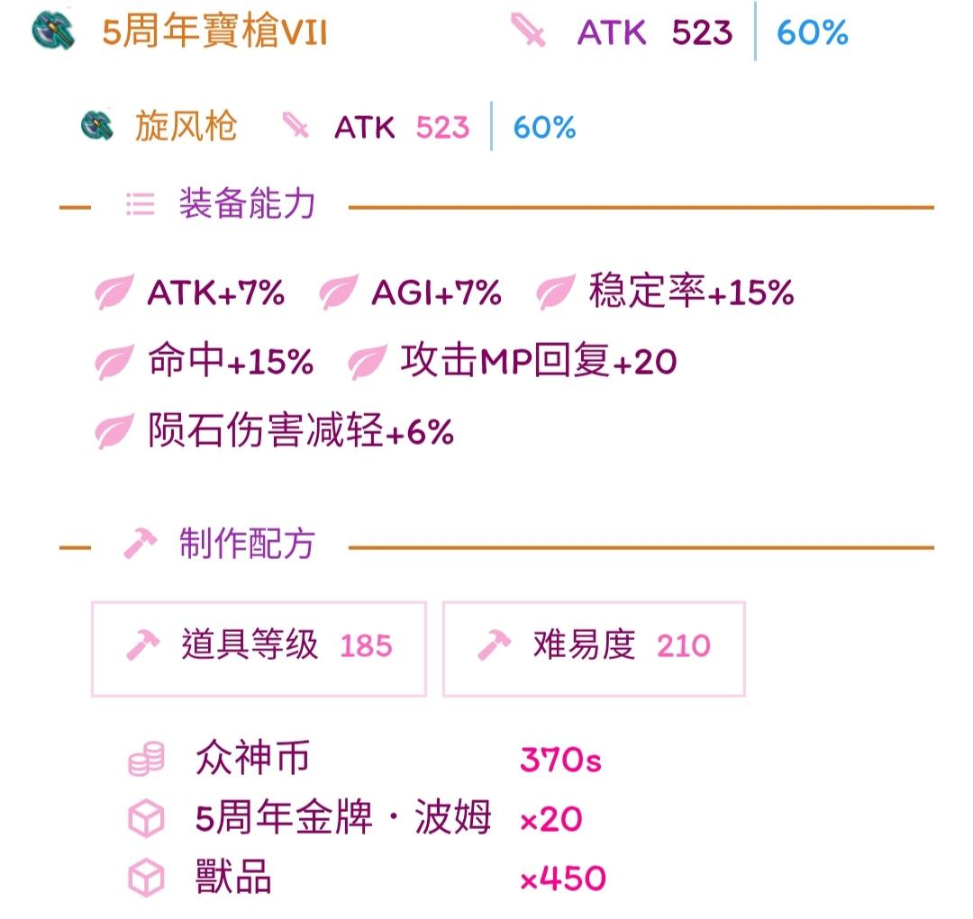Click the sword icon beside ATK 523 header

click(528, 31)
